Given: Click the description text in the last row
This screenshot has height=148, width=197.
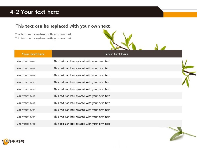Looking at the screenshot, I should [82, 124].
